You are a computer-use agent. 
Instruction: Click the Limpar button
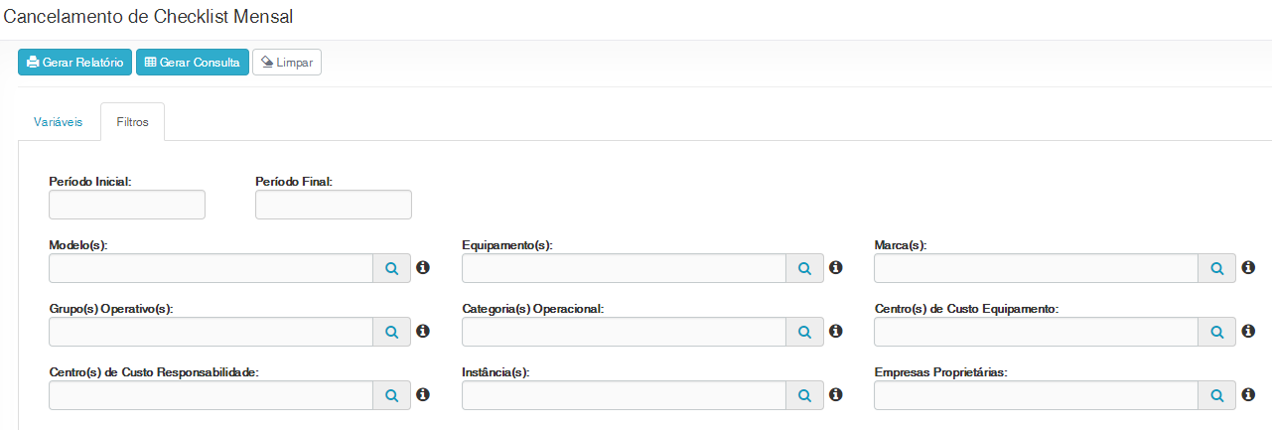287,63
